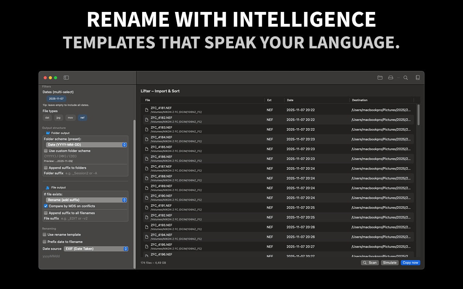Click the book icon in the toolbar
The height and width of the screenshot is (289, 463).
417,78
